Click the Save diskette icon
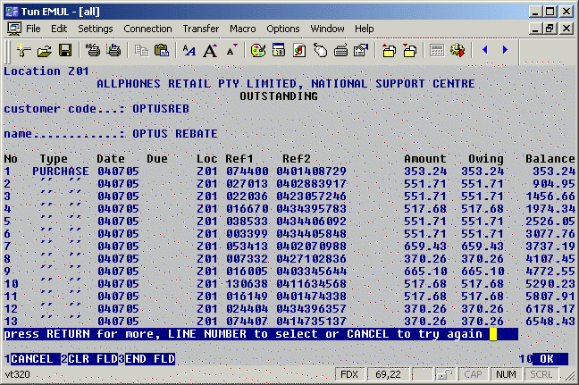 coord(63,51)
